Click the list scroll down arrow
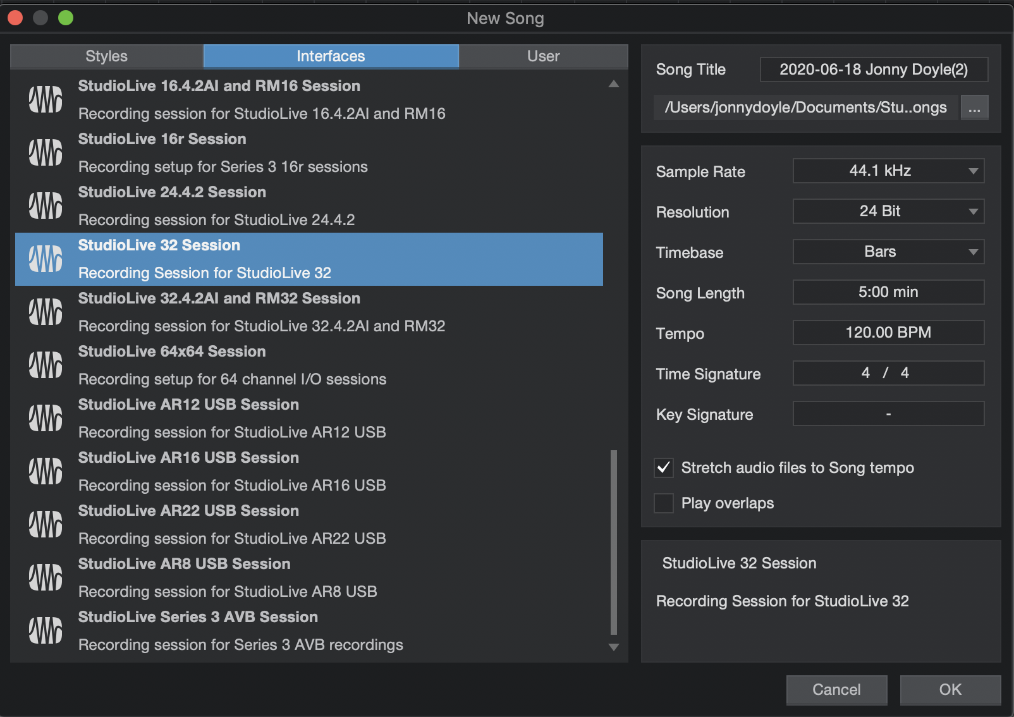1014x717 pixels. [x=613, y=647]
